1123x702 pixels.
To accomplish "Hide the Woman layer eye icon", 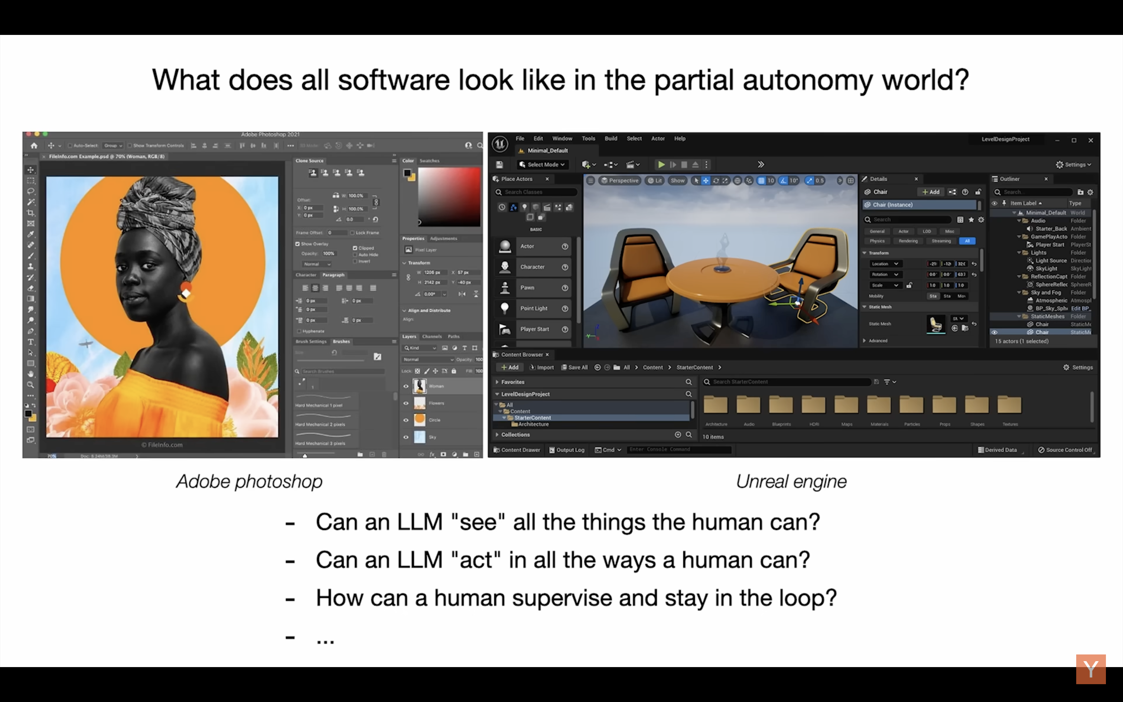I will (x=406, y=386).
